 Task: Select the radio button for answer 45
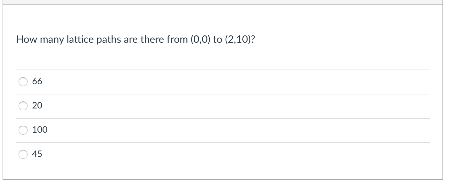point(23,154)
